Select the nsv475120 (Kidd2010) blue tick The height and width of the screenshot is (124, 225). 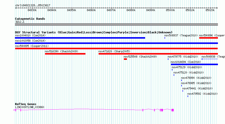tap(174, 75)
